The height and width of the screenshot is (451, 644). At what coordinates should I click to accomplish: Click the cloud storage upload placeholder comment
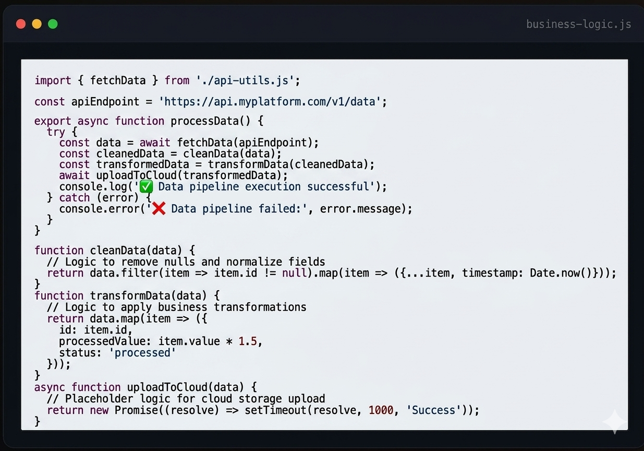(186, 399)
